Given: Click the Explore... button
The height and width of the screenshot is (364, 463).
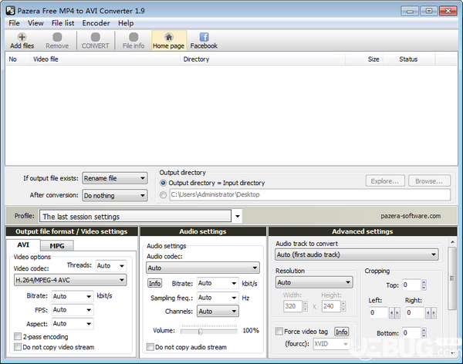Looking at the screenshot, I should coord(385,181).
